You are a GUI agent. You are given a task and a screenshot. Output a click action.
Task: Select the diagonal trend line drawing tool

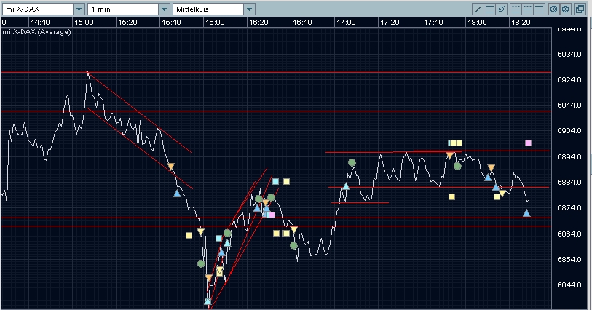point(478,9)
